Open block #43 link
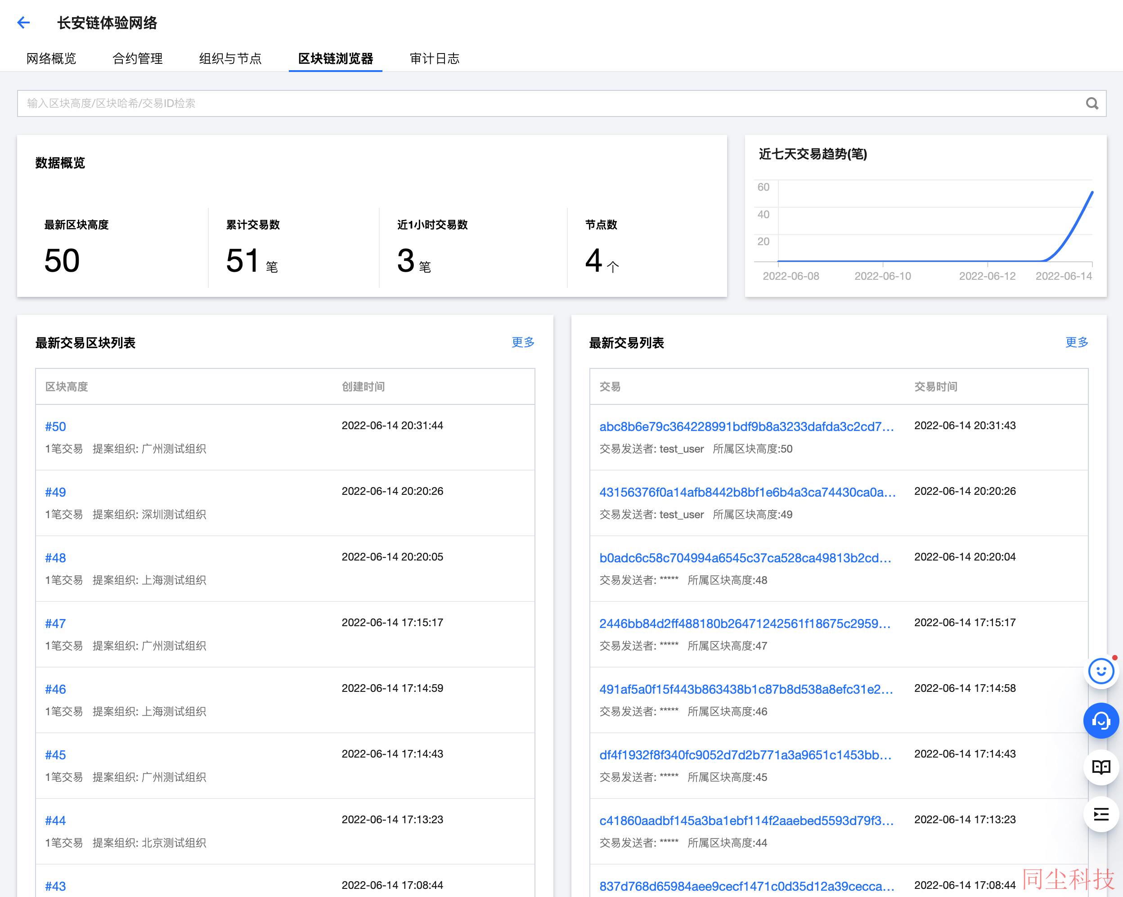Screen dimensions: 1123x897 click(x=55, y=886)
